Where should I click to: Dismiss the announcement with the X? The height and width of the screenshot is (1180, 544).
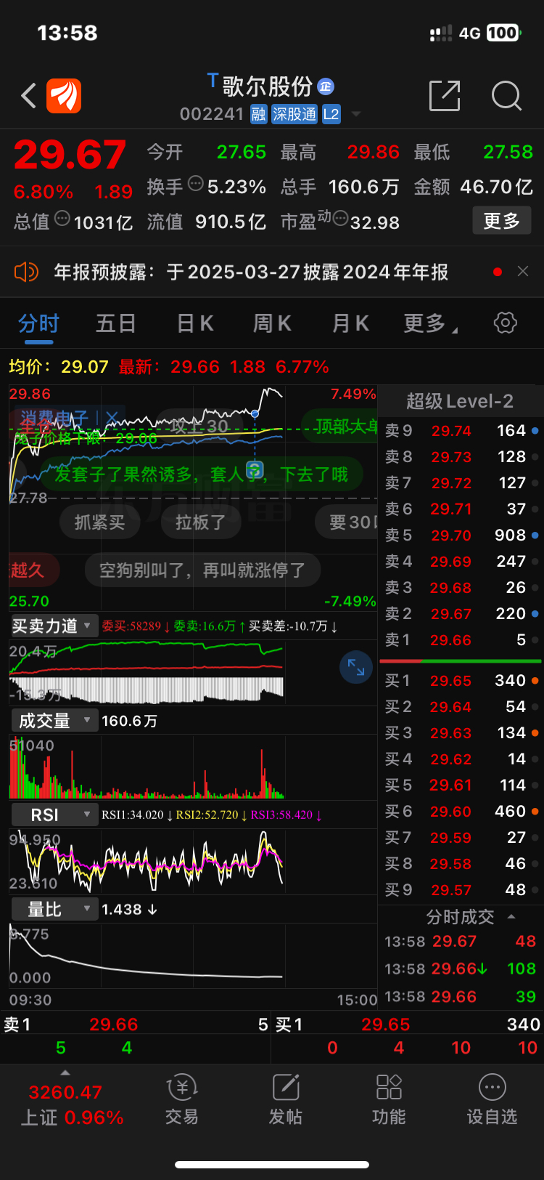point(523,272)
